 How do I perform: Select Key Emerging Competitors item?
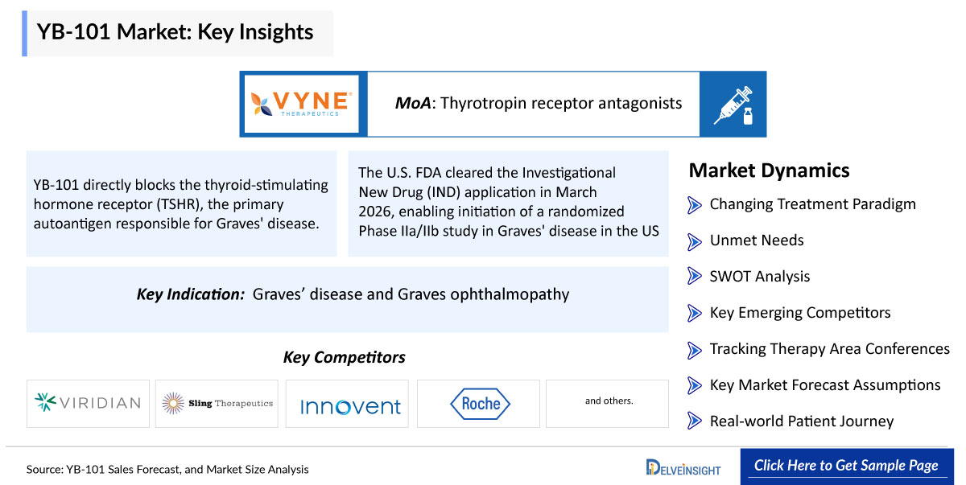pos(800,313)
